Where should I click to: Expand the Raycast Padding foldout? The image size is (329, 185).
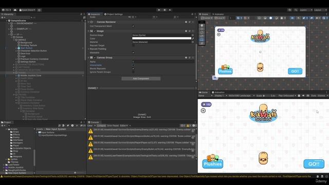point(88,49)
